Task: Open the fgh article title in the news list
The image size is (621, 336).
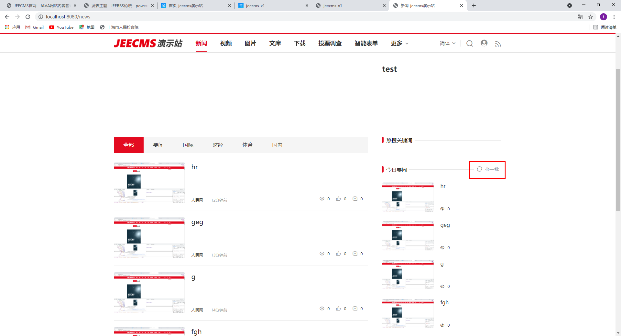Action: tap(196, 332)
